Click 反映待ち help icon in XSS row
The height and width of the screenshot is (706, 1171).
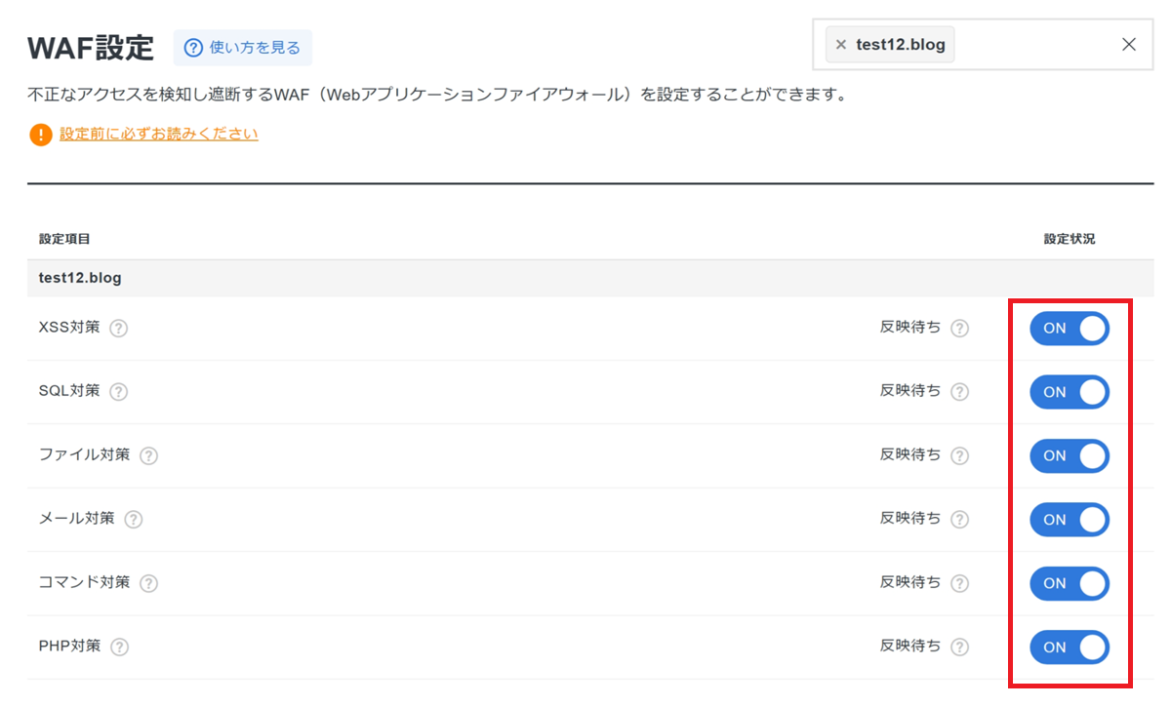(x=959, y=329)
